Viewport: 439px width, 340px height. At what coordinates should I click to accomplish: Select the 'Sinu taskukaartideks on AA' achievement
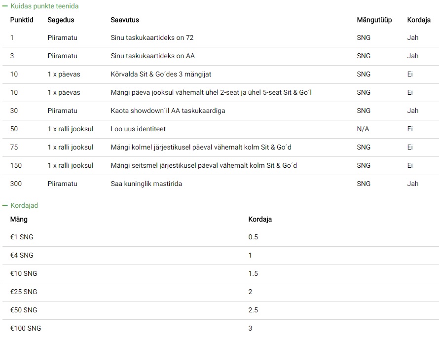click(x=152, y=56)
